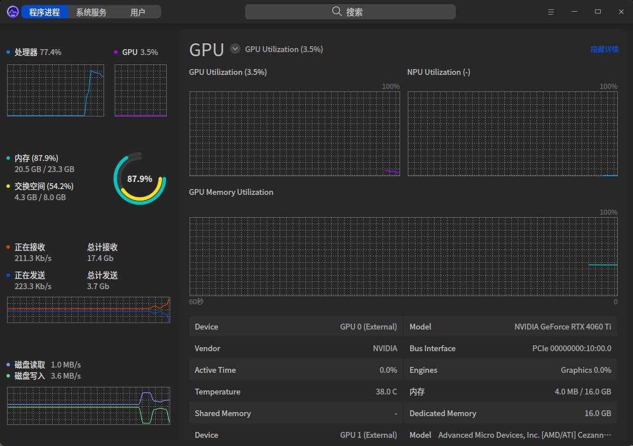Minimize the system monitor window
Image resolution: width=633 pixels, height=446 pixels.
tap(574, 12)
